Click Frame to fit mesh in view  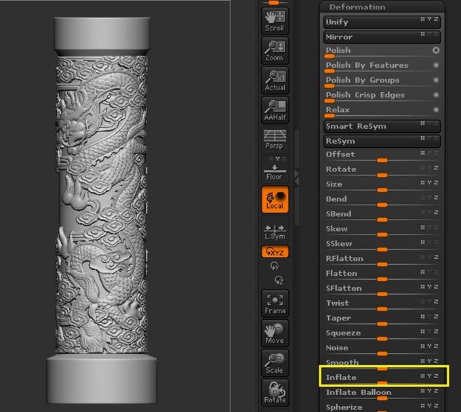tap(275, 304)
